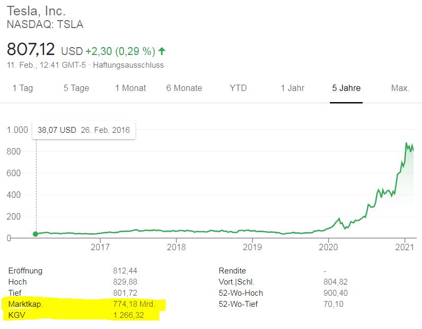Select the YTD tab

pyautogui.click(x=238, y=88)
